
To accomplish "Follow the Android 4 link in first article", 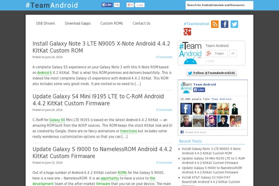I will pyautogui.click(x=44, y=73).
